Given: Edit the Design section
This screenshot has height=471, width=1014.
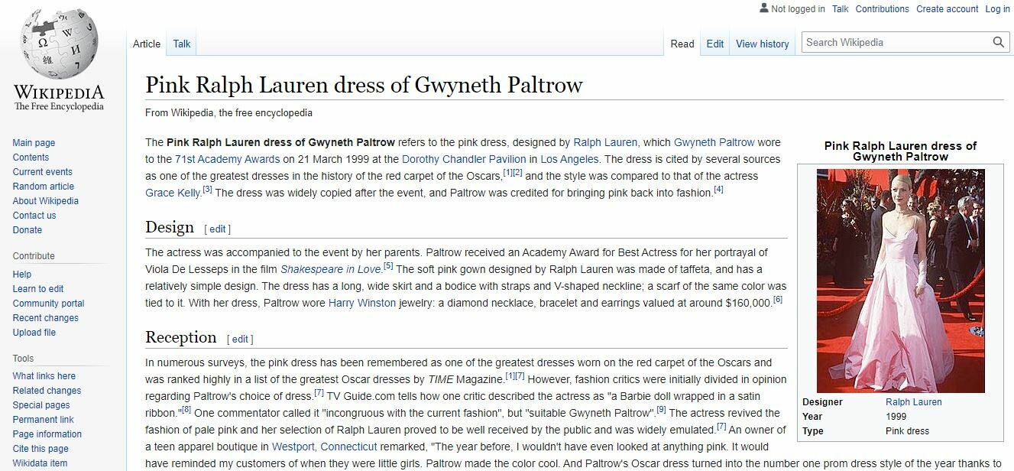Looking at the screenshot, I should pos(218,229).
